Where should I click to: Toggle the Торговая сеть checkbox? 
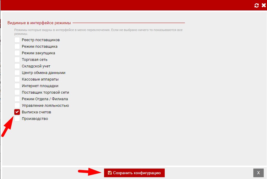point(17,59)
